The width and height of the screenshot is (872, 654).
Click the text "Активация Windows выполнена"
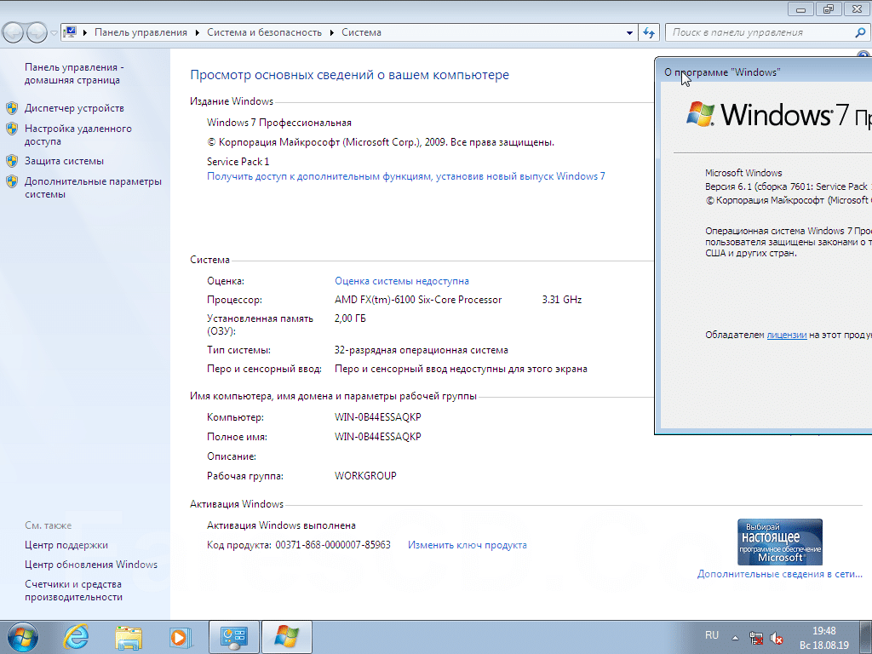(281, 525)
